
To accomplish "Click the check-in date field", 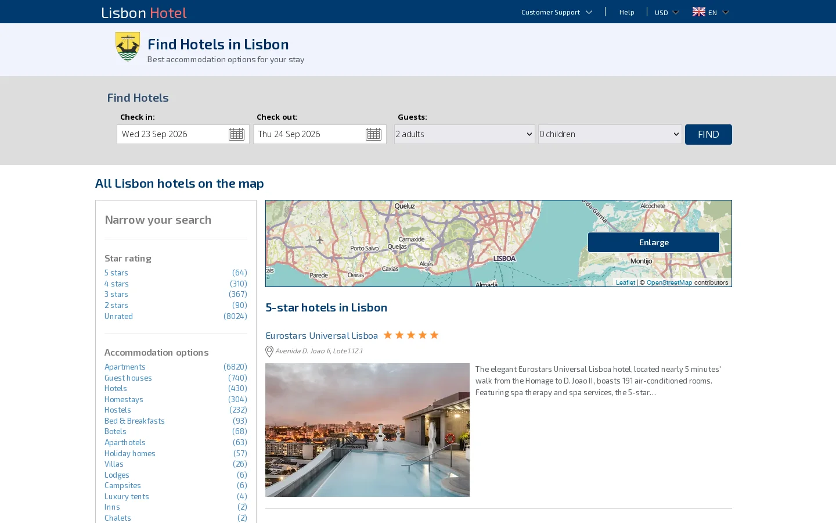I will pos(183,134).
